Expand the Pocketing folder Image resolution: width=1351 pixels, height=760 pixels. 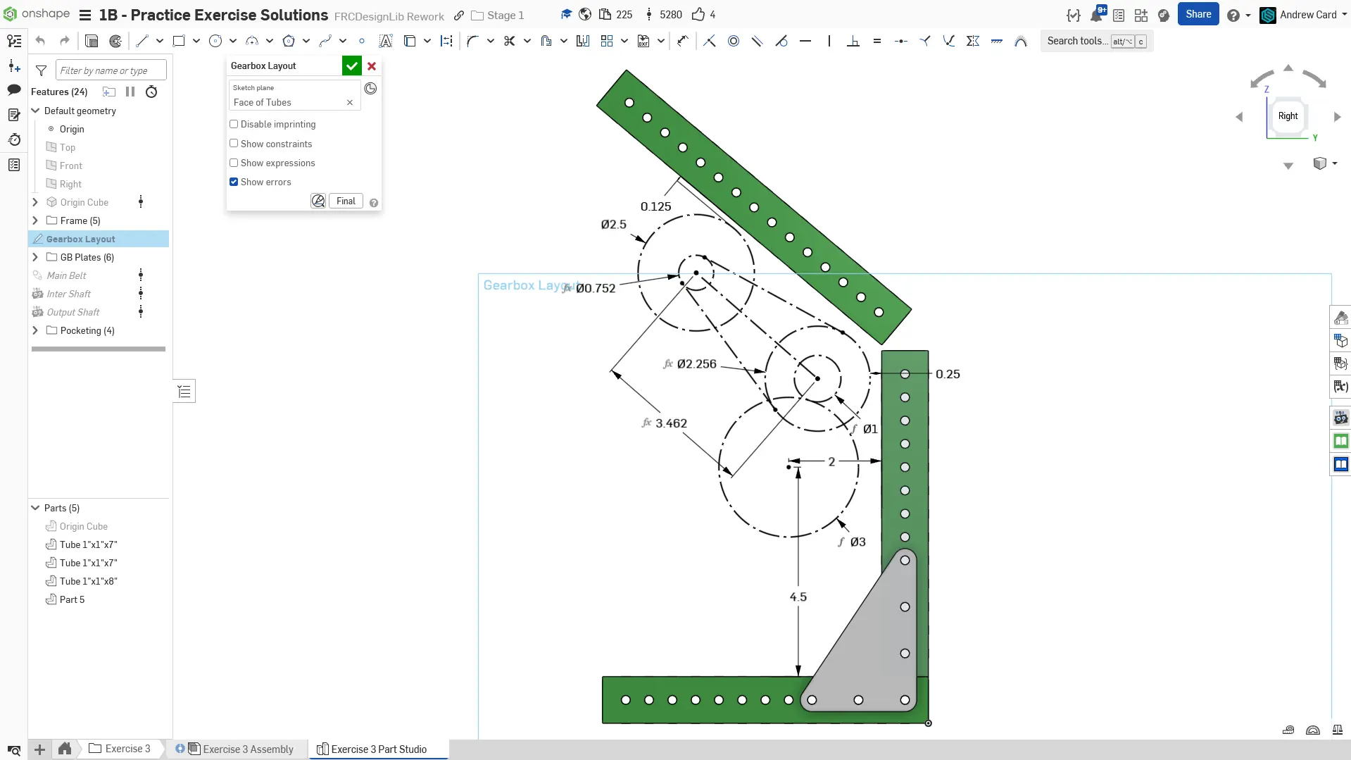(35, 330)
